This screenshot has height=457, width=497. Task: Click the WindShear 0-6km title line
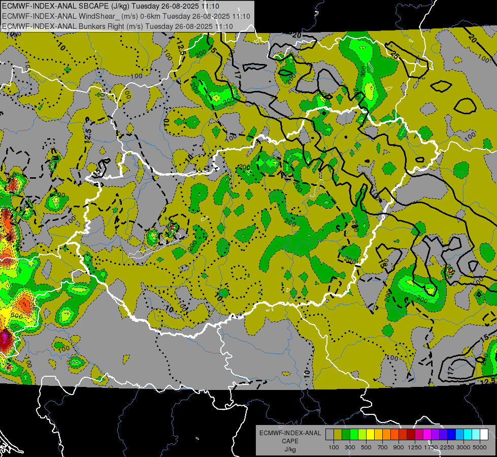click(x=126, y=16)
